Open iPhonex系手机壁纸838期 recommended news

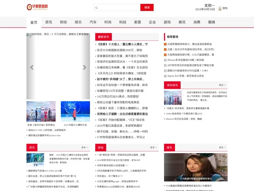click(x=186, y=60)
